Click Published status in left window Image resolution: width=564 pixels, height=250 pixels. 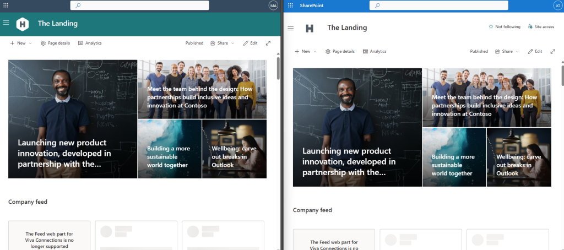[x=194, y=43]
